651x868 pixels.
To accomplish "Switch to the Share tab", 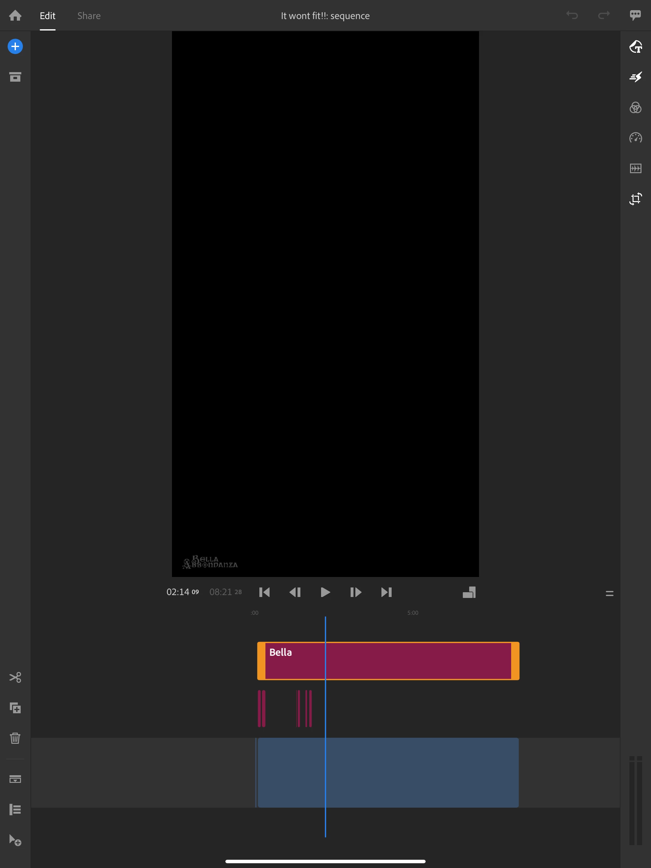I will pos(89,16).
